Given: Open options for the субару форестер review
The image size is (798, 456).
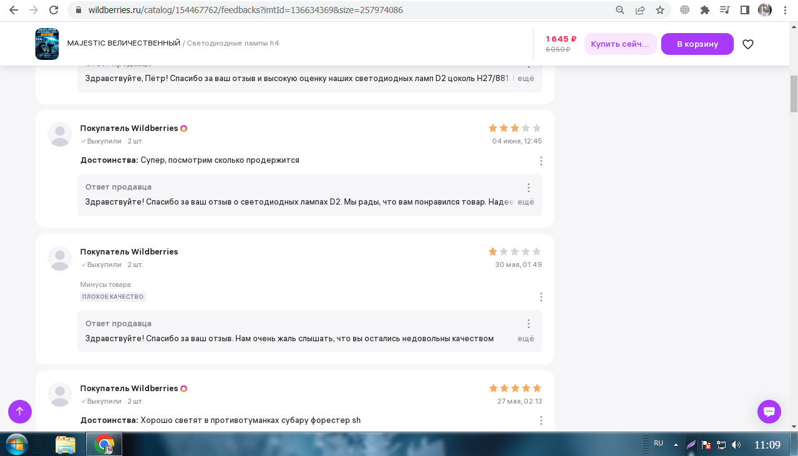Looking at the screenshot, I should click(x=541, y=420).
